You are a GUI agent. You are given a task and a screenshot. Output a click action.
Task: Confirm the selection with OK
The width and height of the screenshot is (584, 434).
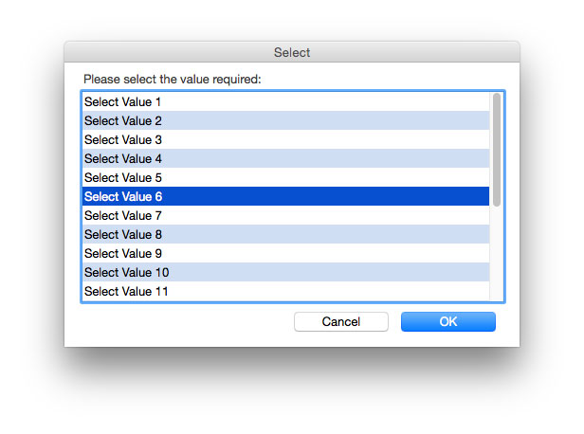(x=448, y=321)
